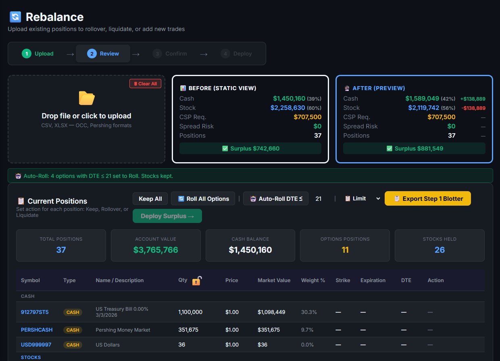Click the After preview crystal ball icon
The image size is (500, 361).
coord(347,88)
